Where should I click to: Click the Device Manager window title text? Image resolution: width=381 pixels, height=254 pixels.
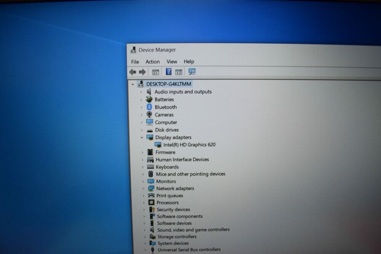point(157,50)
